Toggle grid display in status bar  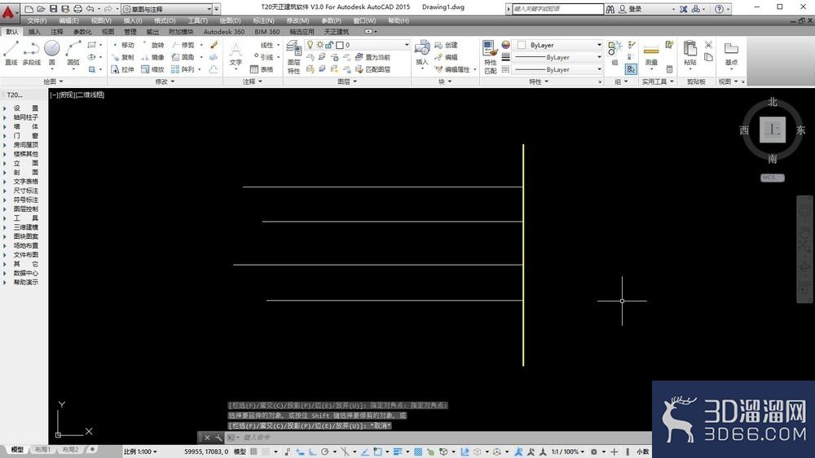(x=253, y=451)
